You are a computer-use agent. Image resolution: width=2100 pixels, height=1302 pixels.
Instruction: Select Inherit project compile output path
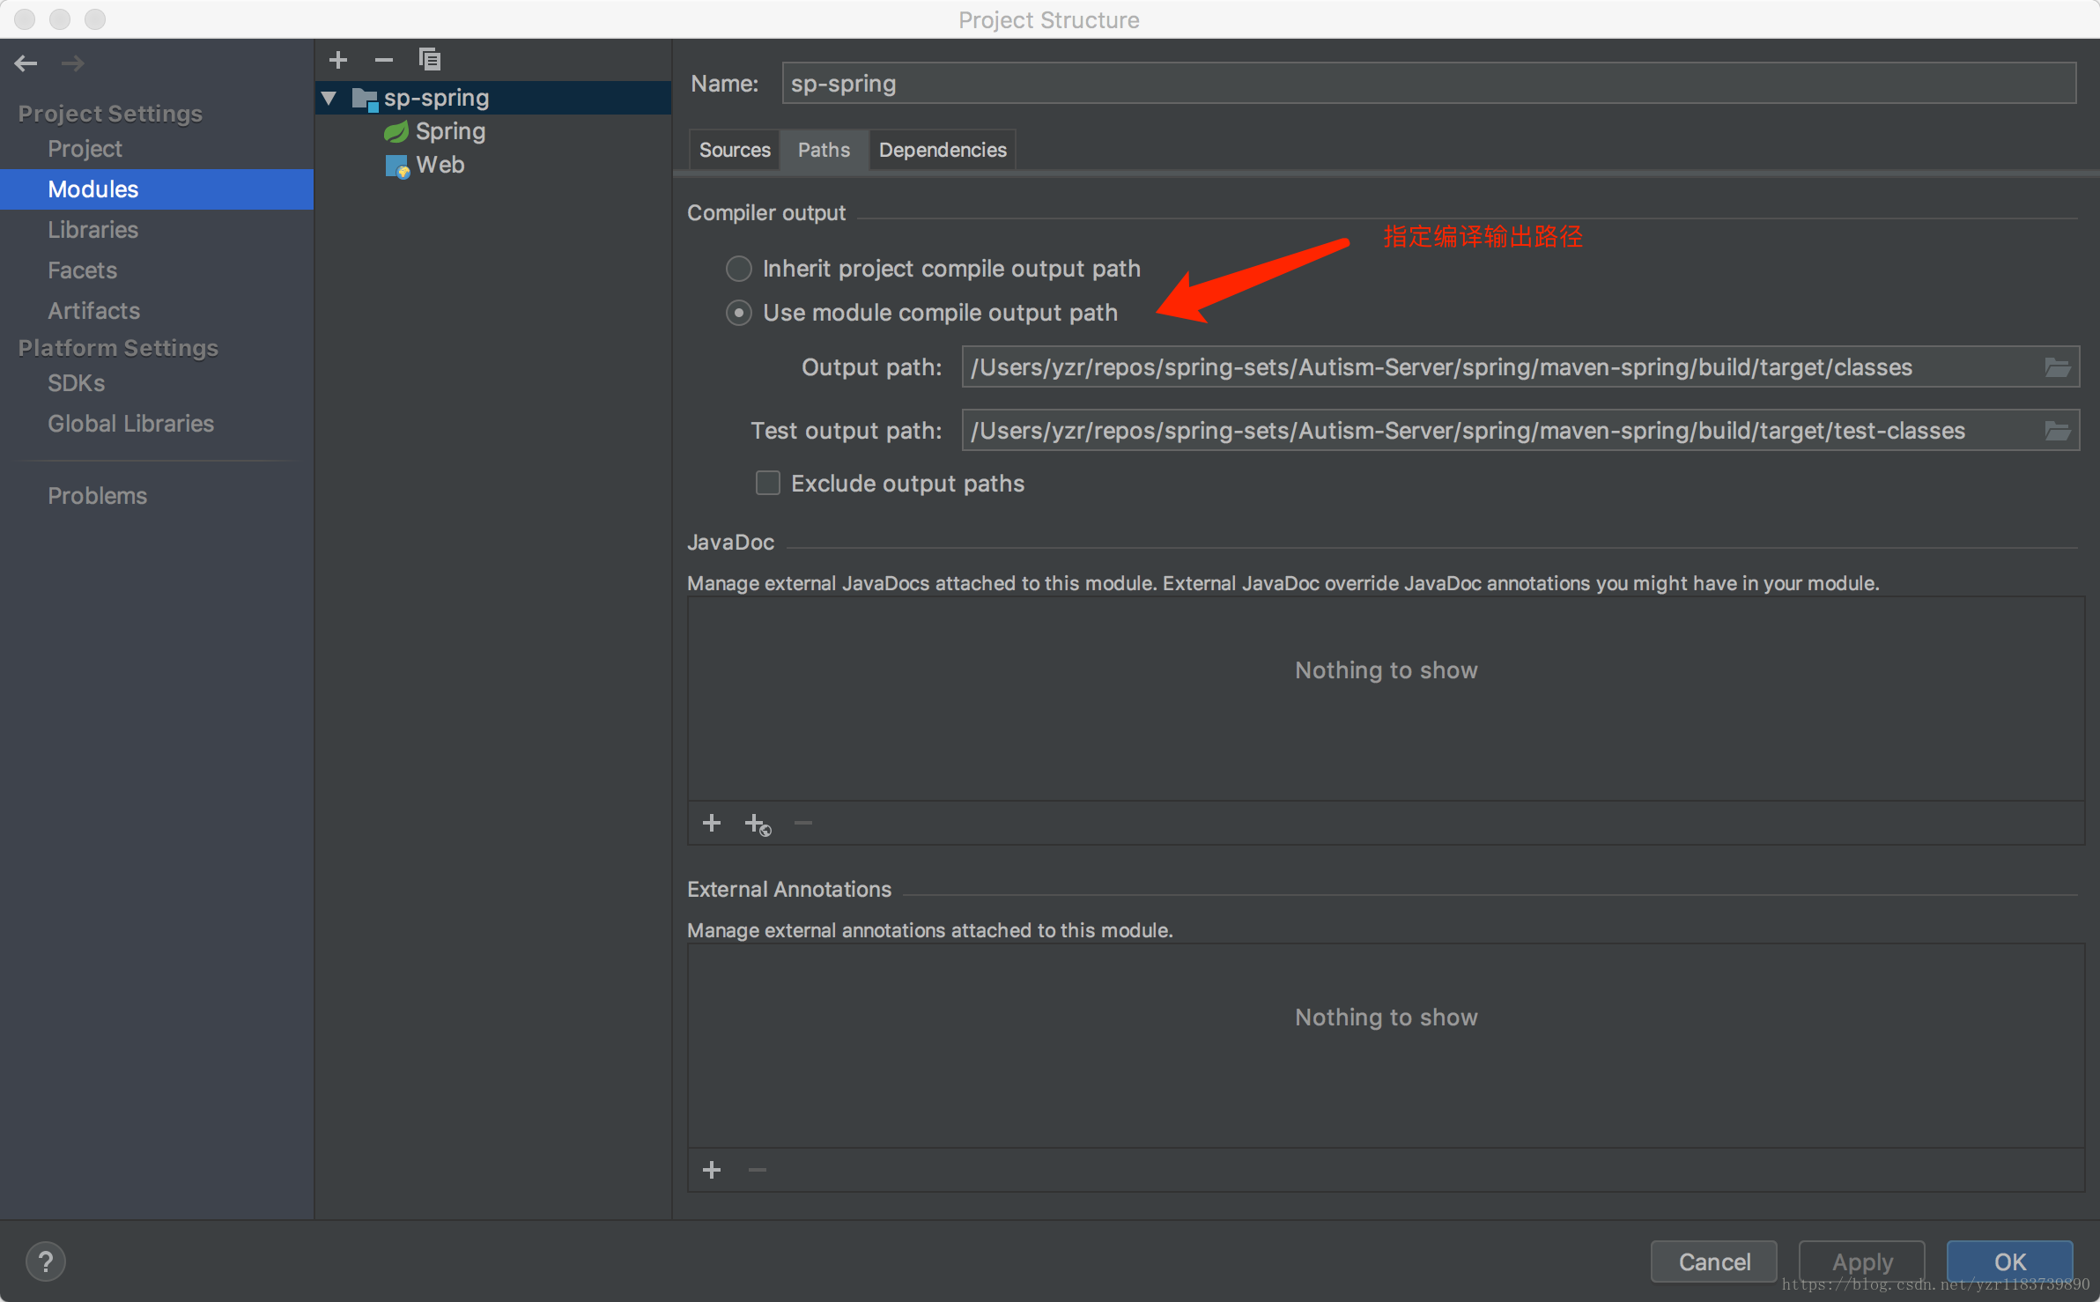pos(737,269)
